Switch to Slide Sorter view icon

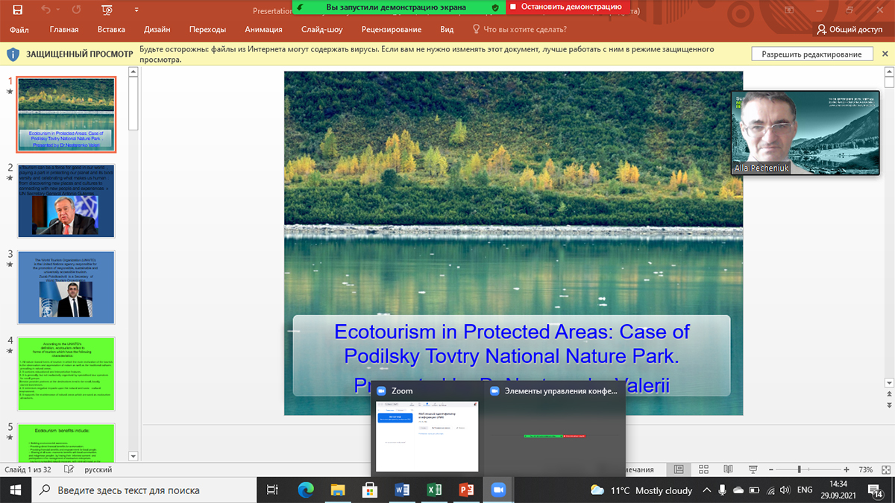703,469
